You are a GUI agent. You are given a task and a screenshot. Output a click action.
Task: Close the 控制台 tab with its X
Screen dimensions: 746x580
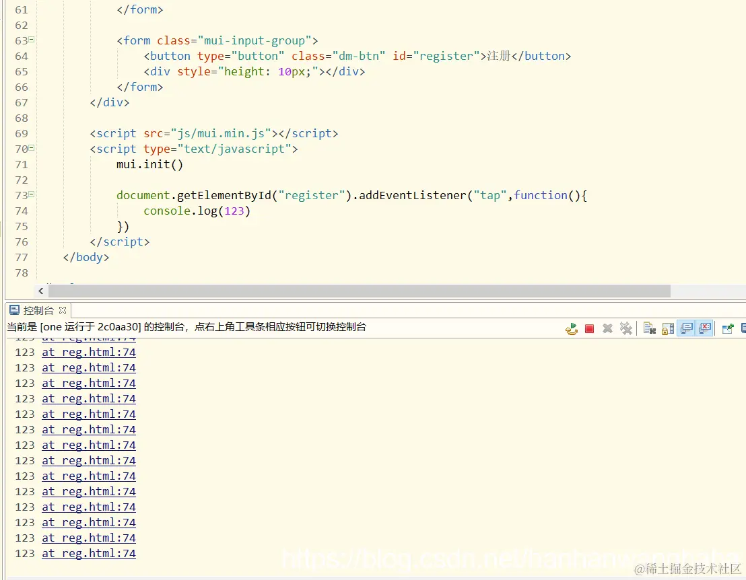click(63, 310)
